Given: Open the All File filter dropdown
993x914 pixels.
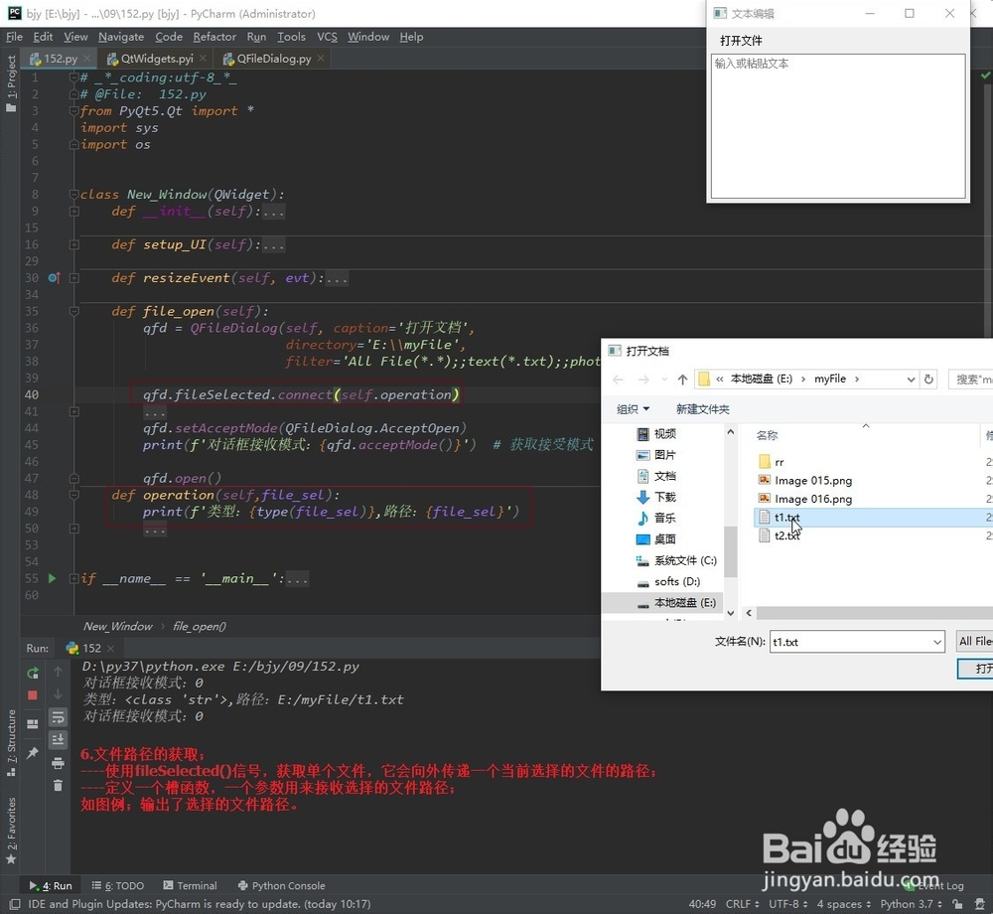Looking at the screenshot, I should [974, 641].
